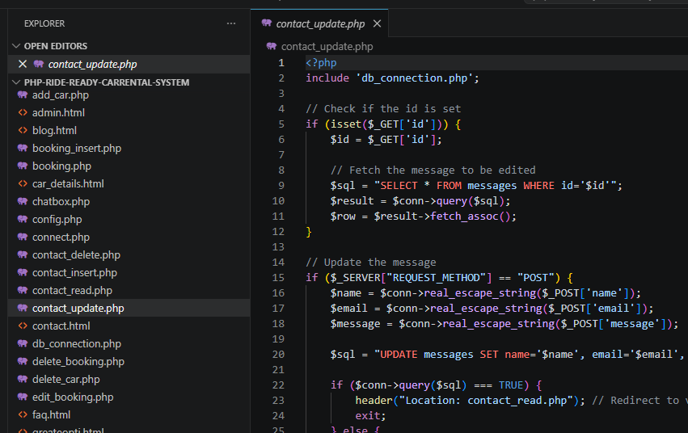Click the PHP icon in the breadcrumb bar
Screen dimensions: 688x433
pyautogui.click(x=272, y=47)
